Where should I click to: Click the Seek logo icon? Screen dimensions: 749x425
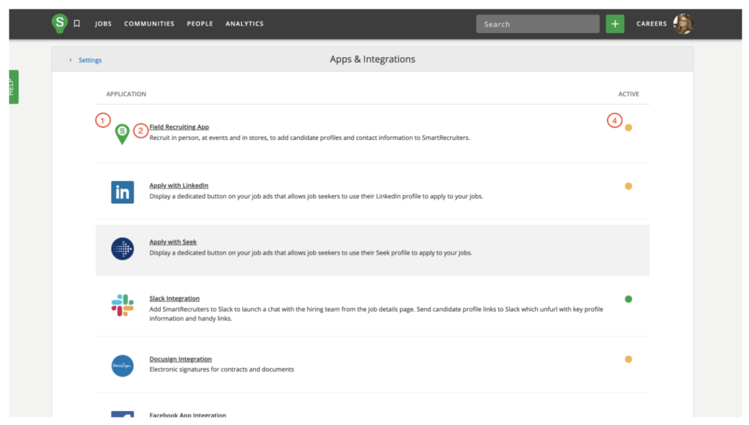pyautogui.click(x=122, y=249)
